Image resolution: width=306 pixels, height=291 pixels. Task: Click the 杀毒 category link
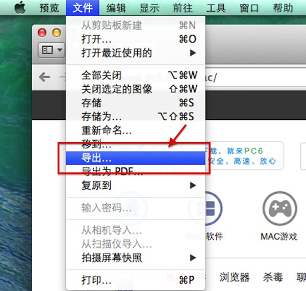click(273, 277)
